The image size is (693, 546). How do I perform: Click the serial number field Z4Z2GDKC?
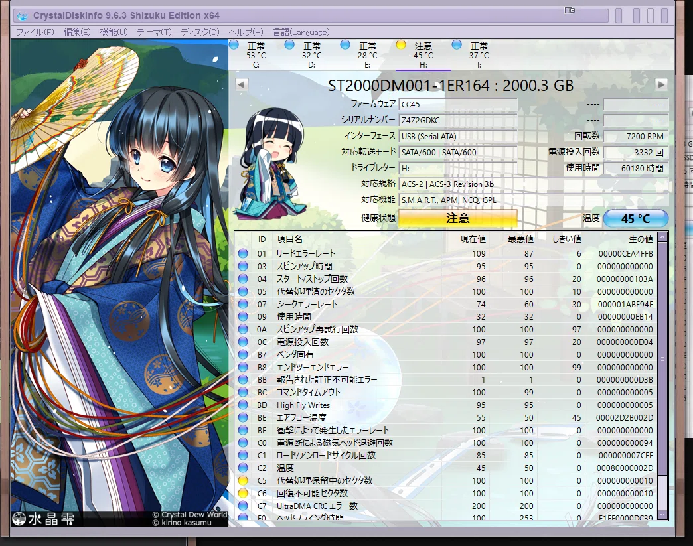point(458,120)
